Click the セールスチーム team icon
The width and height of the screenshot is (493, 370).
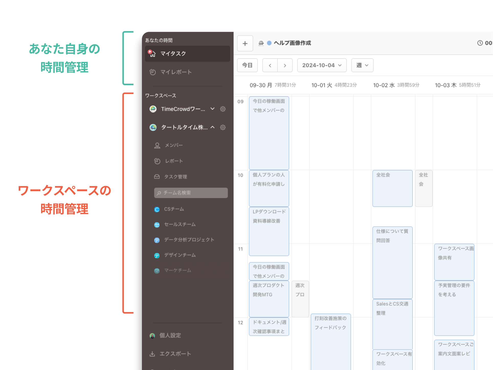[x=157, y=225]
